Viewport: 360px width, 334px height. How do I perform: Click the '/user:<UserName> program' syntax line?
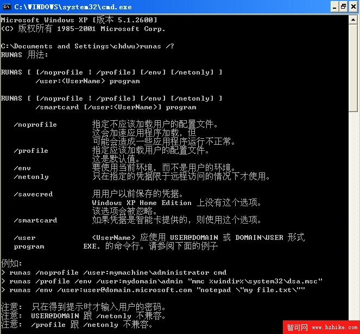pyautogui.click(x=88, y=81)
